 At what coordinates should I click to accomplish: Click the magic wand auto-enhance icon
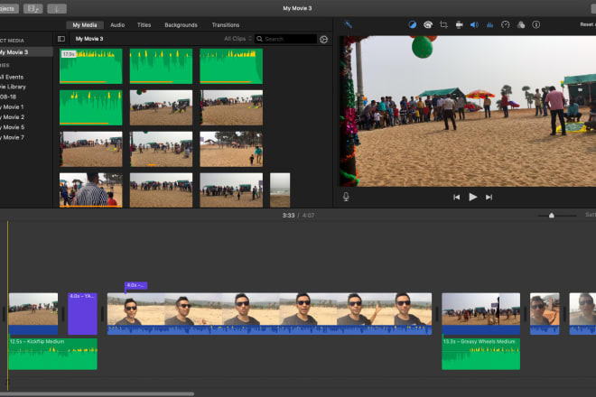(x=348, y=24)
